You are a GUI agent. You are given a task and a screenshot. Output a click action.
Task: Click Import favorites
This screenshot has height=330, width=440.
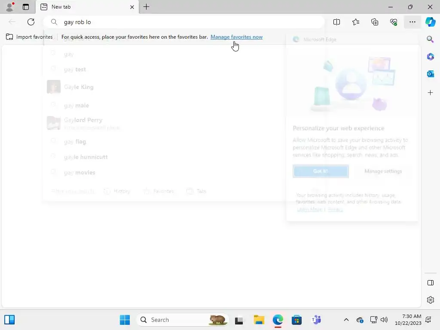(x=29, y=37)
